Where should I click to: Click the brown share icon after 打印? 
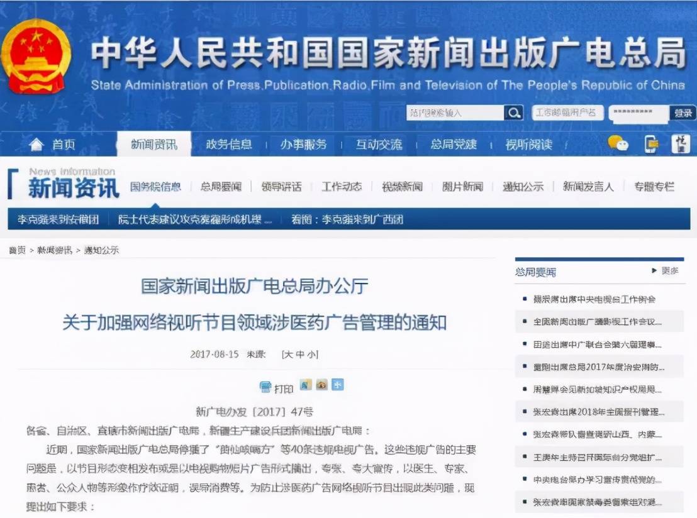(x=322, y=384)
